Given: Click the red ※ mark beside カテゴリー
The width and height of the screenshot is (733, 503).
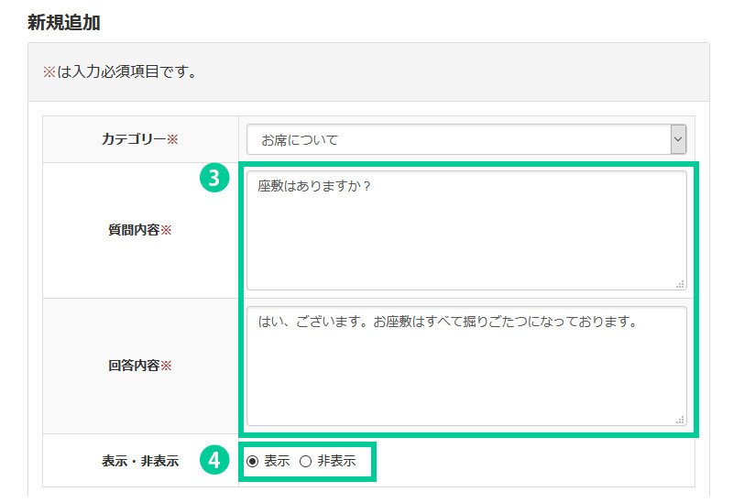Looking at the screenshot, I should click(172, 140).
